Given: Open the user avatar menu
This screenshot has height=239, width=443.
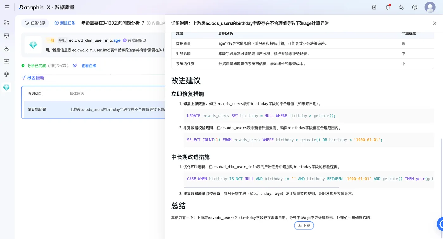Looking at the screenshot, I should click(430, 7).
